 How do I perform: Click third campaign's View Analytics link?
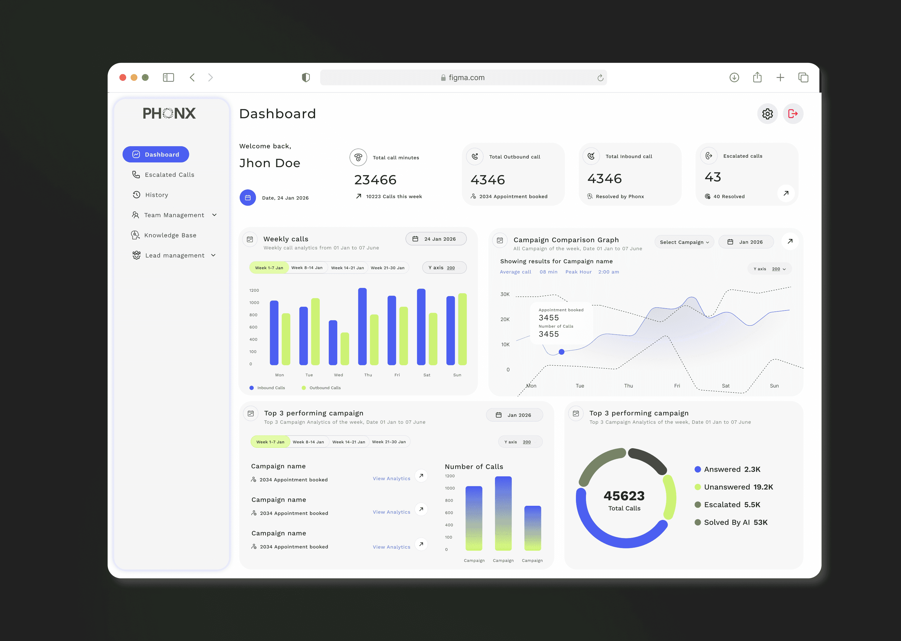point(391,547)
